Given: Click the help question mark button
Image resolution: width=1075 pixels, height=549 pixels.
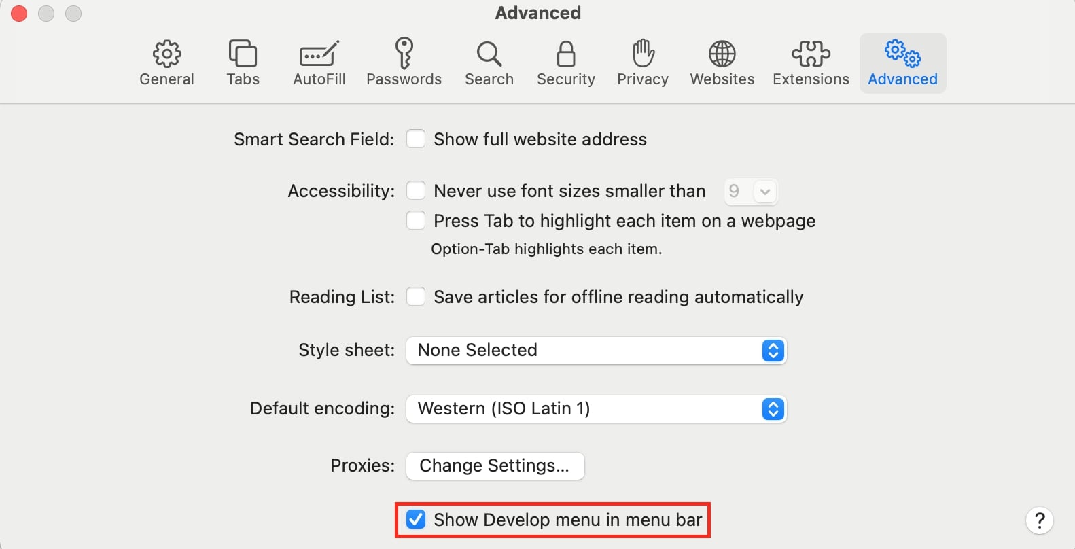Looking at the screenshot, I should [x=1040, y=521].
